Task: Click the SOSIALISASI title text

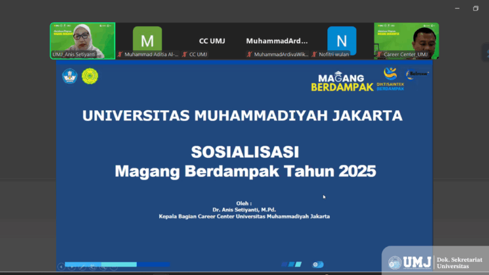Action: tap(244, 152)
